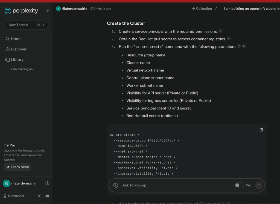Click the Home magnifier icon
280x204 pixels.
pos(7,39)
